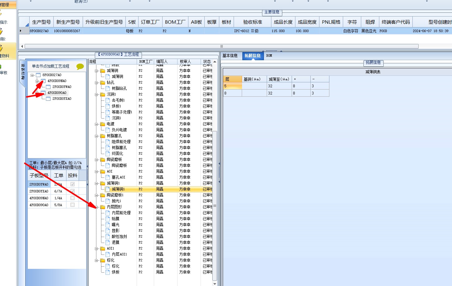Image resolution: width=452 pixels, height=286 pixels.
Task: Click the 减薄至 cell in layer 5 row
Action: tap(279, 86)
